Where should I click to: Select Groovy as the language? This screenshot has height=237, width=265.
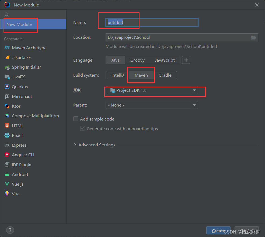tap(137, 60)
